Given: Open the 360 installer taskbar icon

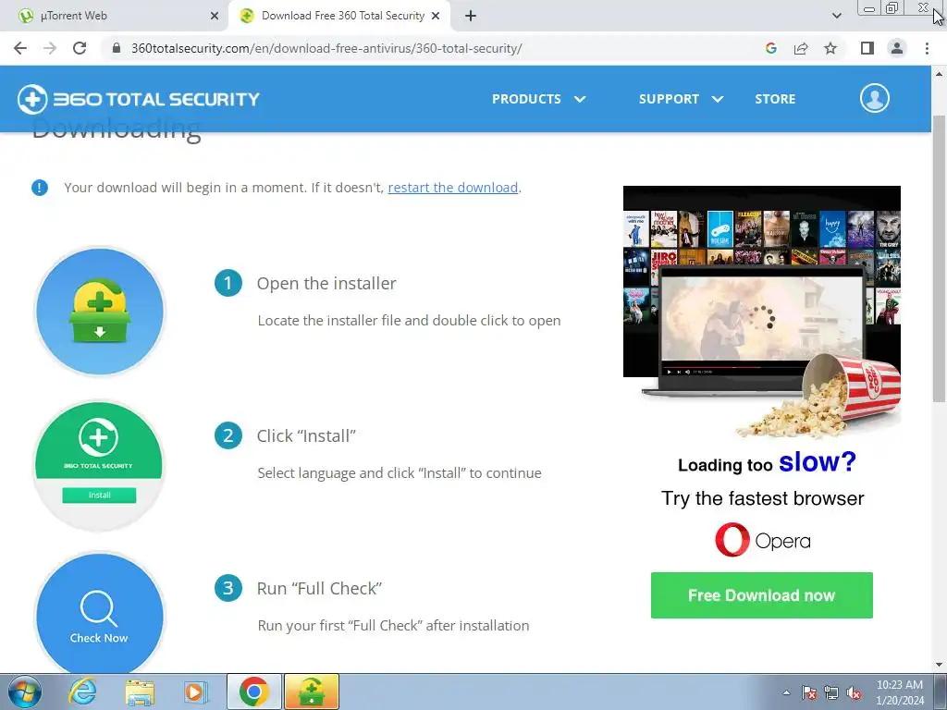Looking at the screenshot, I should pos(311,692).
